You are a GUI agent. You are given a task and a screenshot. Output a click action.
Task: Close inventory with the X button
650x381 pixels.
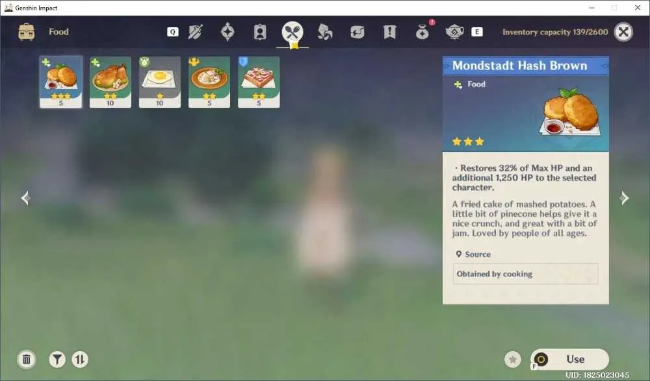623,32
